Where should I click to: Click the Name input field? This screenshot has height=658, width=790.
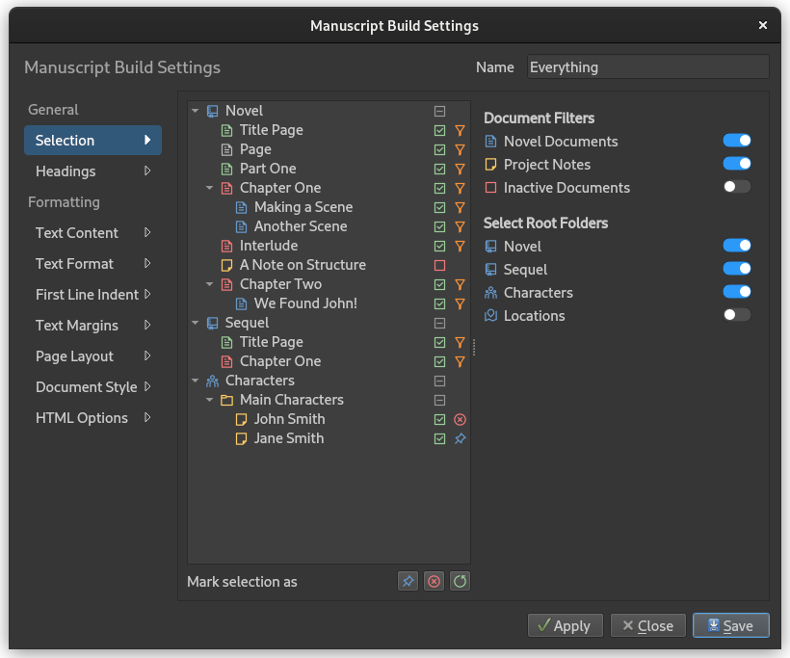(648, 67)
